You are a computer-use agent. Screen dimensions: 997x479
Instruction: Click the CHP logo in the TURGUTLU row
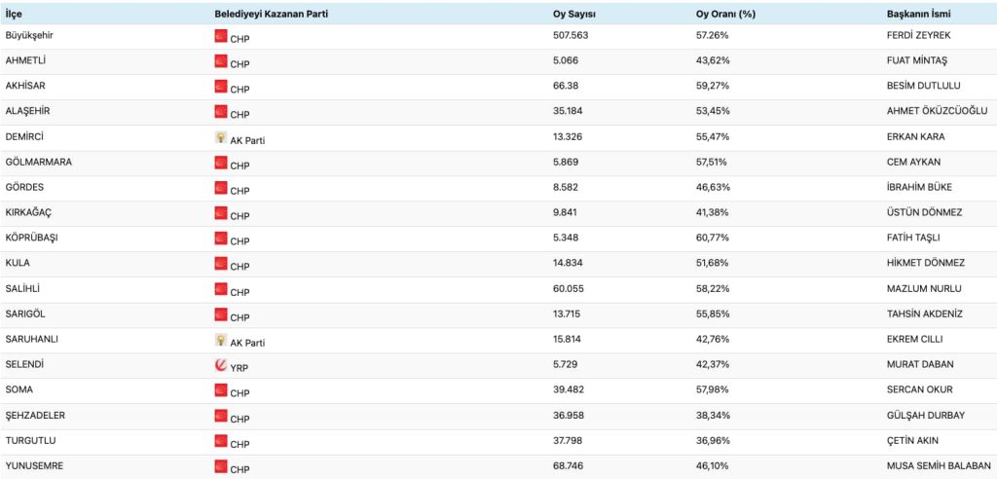point(220,442)
